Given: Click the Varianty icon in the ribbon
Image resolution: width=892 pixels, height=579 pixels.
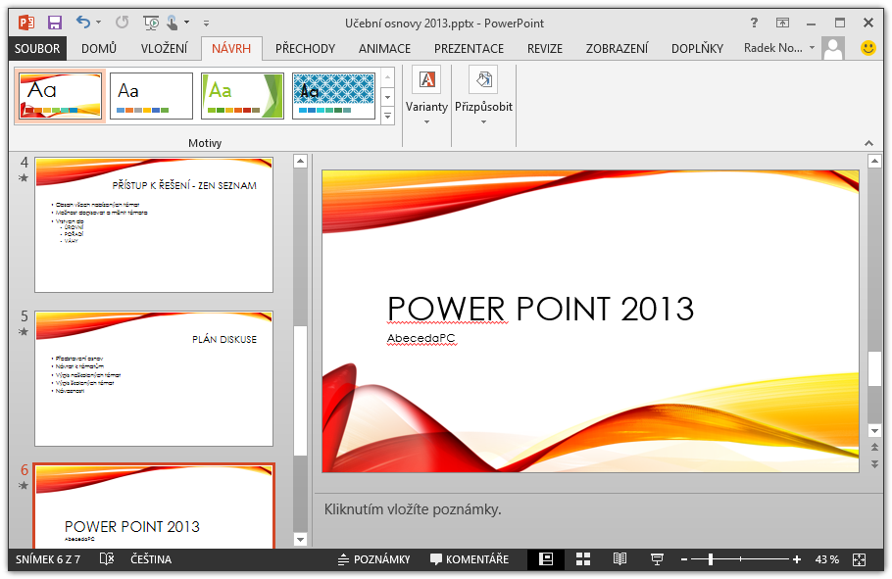Looking at the screenshot, I should tap(426, 79).
